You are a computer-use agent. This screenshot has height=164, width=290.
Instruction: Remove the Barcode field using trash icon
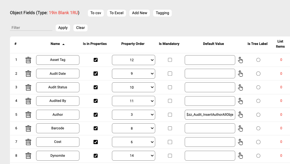coord(28,128)
